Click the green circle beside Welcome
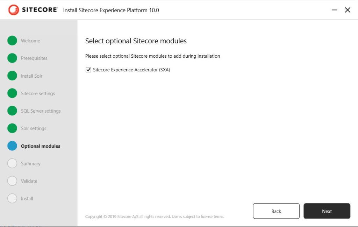Screen dimensions: 358x227 [12, 41]
